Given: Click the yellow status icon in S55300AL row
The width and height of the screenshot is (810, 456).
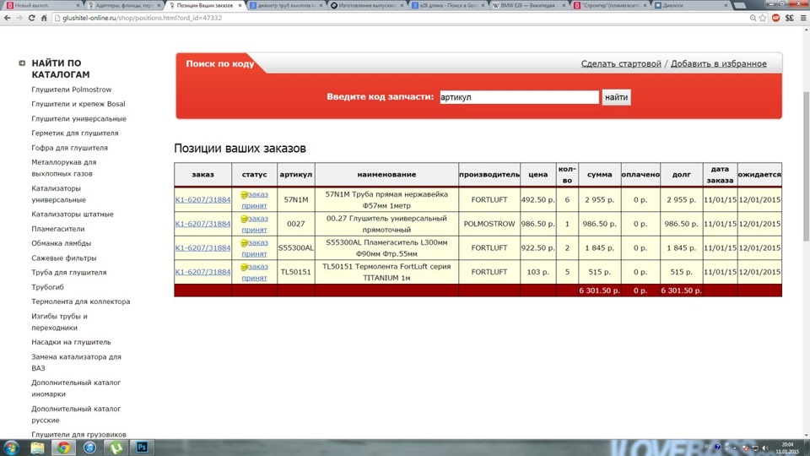Looking at the screenshot, I should [245, 243].
